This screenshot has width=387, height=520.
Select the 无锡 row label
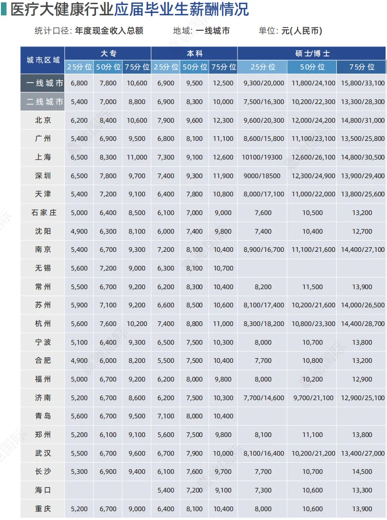[43, 268]
